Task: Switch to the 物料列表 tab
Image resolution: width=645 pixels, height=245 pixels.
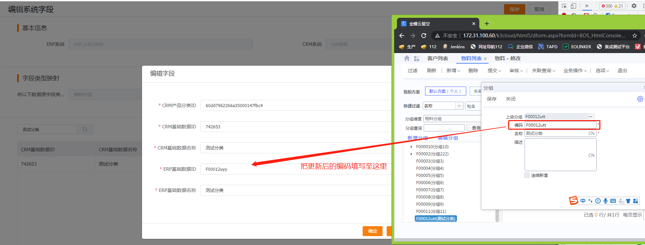Action: click(x=471, y=59)
